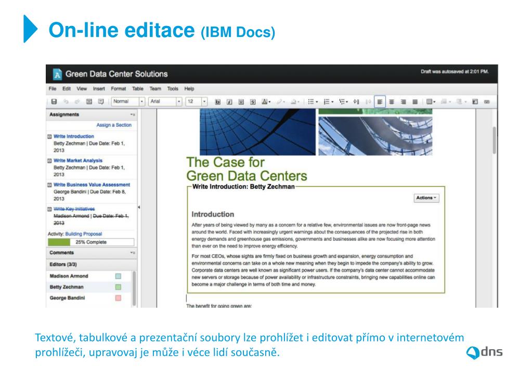Center-align the paragraph text
The image size is (532, 368).
click(x=393, y=102)
